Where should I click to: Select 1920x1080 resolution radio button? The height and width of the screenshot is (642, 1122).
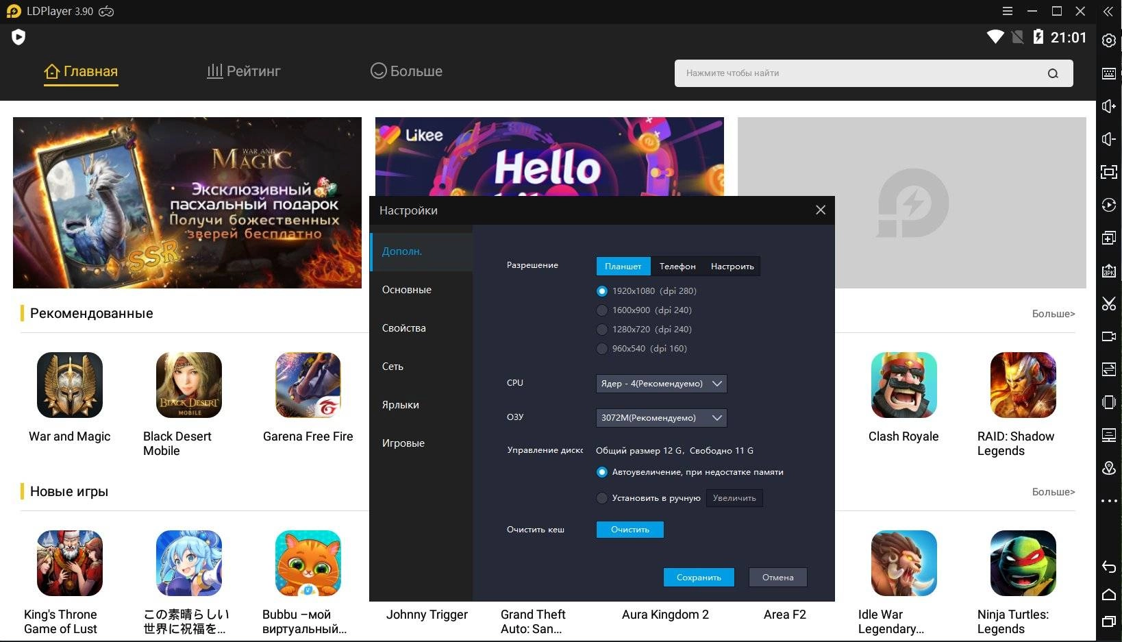(602, 291)
